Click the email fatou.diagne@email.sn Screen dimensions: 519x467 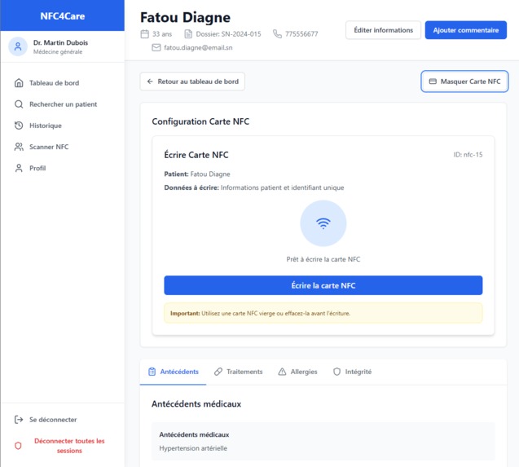[198, 48]
